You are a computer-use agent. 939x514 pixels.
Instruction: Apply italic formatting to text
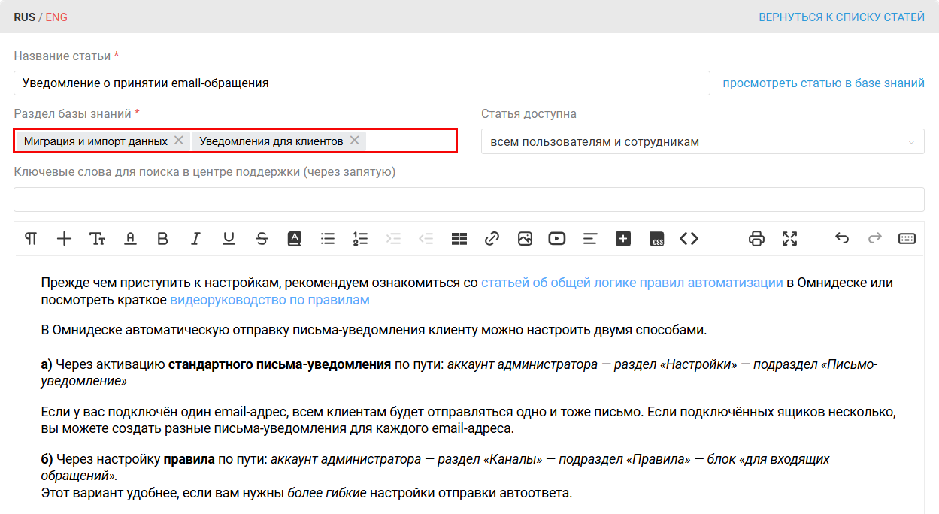pyautogui.click(x=195, y=239)
